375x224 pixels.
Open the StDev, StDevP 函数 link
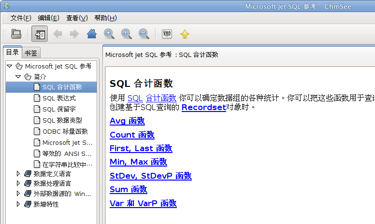(x=151, y=176)
